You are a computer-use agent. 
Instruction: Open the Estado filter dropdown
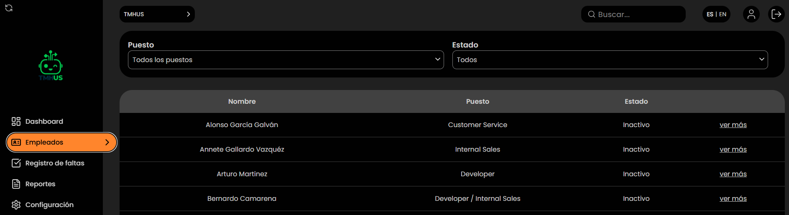point(610,60)
